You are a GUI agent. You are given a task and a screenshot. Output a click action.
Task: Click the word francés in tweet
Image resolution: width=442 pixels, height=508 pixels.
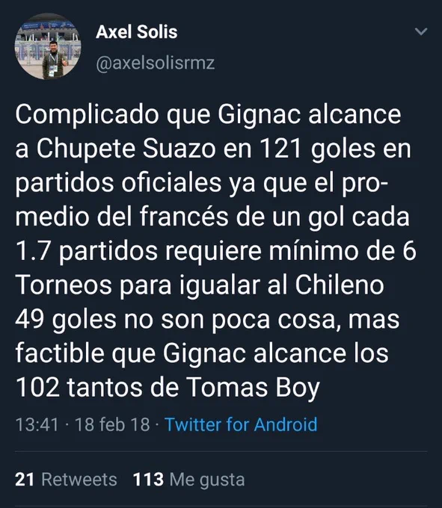[x=184, y=217]
